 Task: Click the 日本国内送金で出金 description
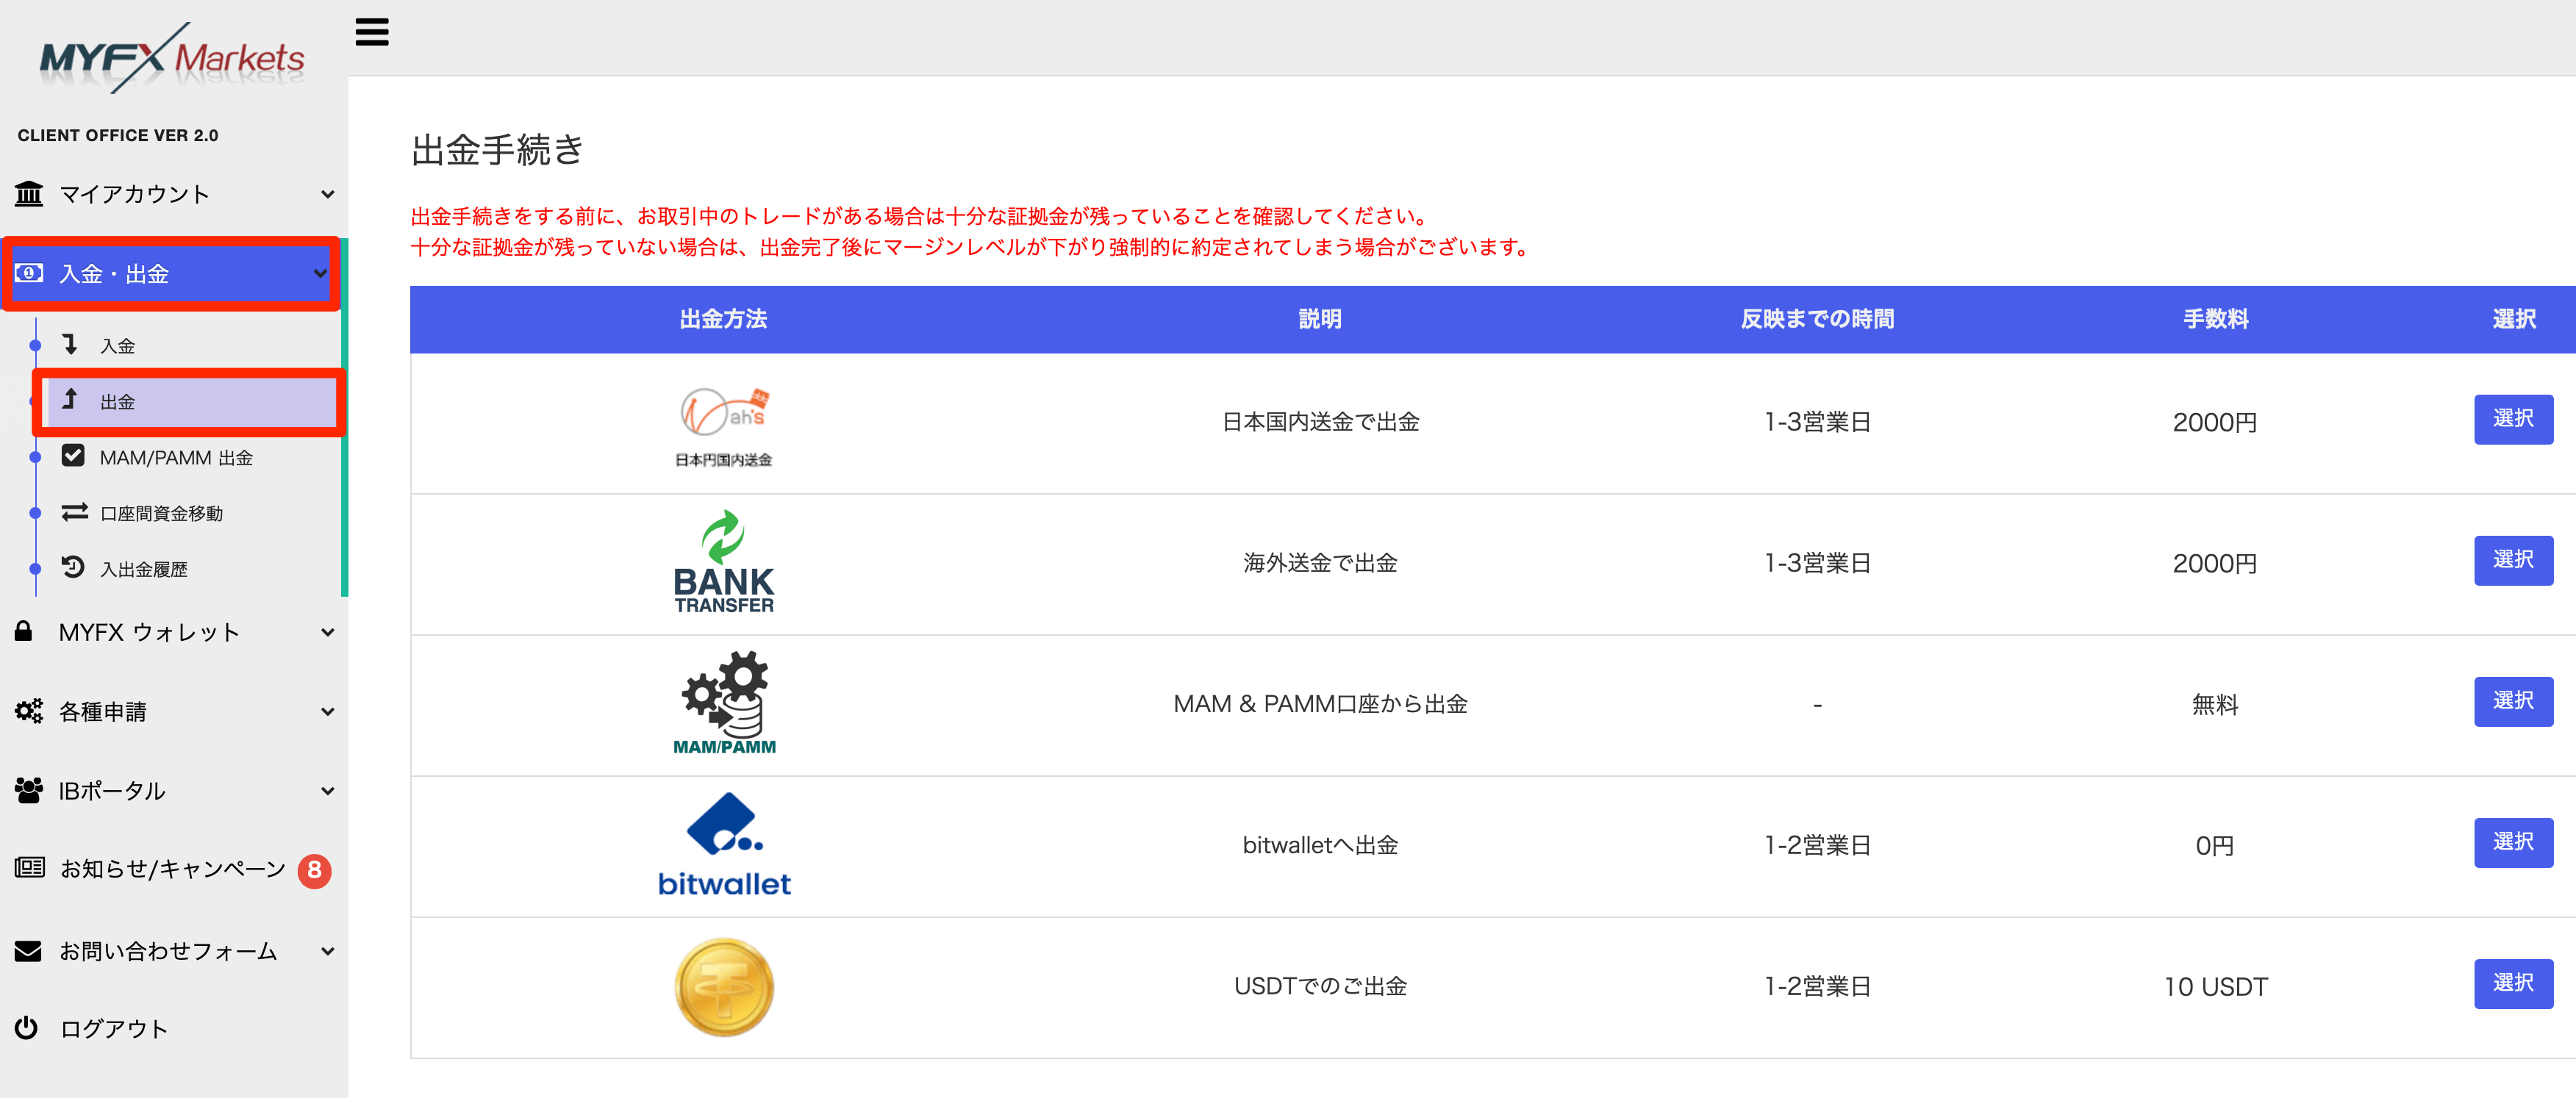pos(1320,422)
